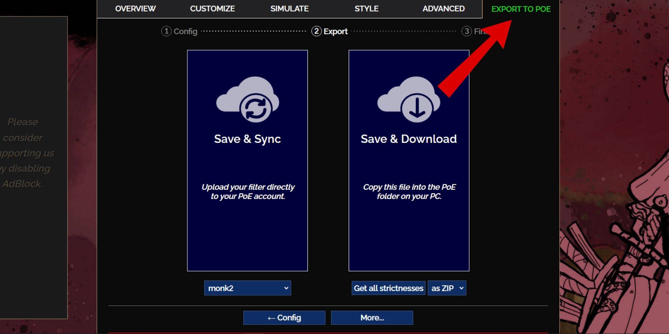The height and width of the screenshot is (334, 669).
Task: Click step 1 Config circle
Action: click(x=166, y=31)
